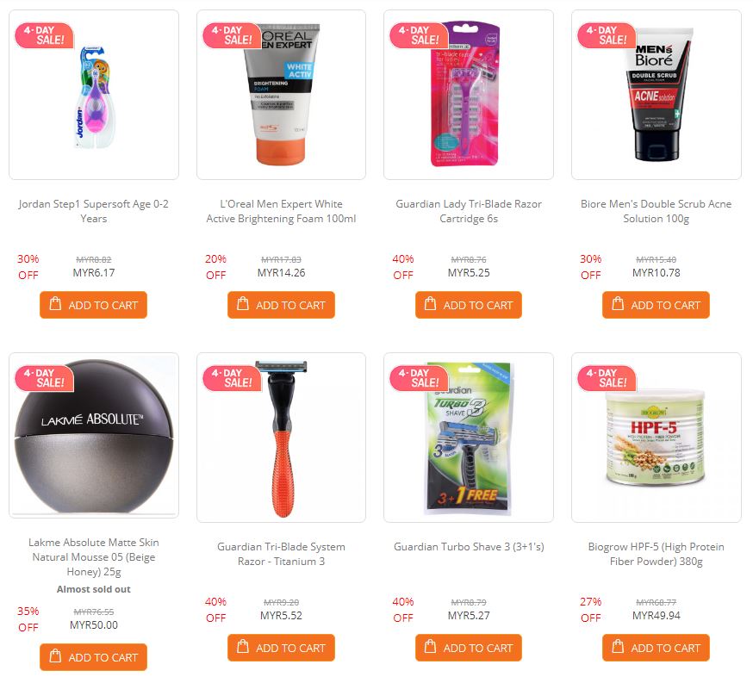
Task: View Jordan toothbrush product image
Action: tap(94, 95)
